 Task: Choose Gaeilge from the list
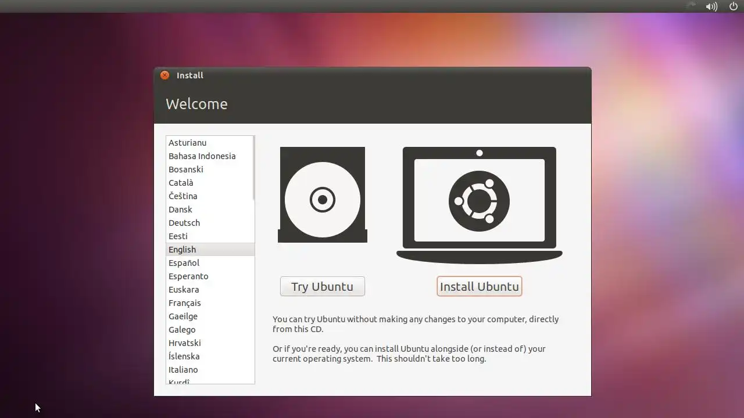tap(209, 316)
